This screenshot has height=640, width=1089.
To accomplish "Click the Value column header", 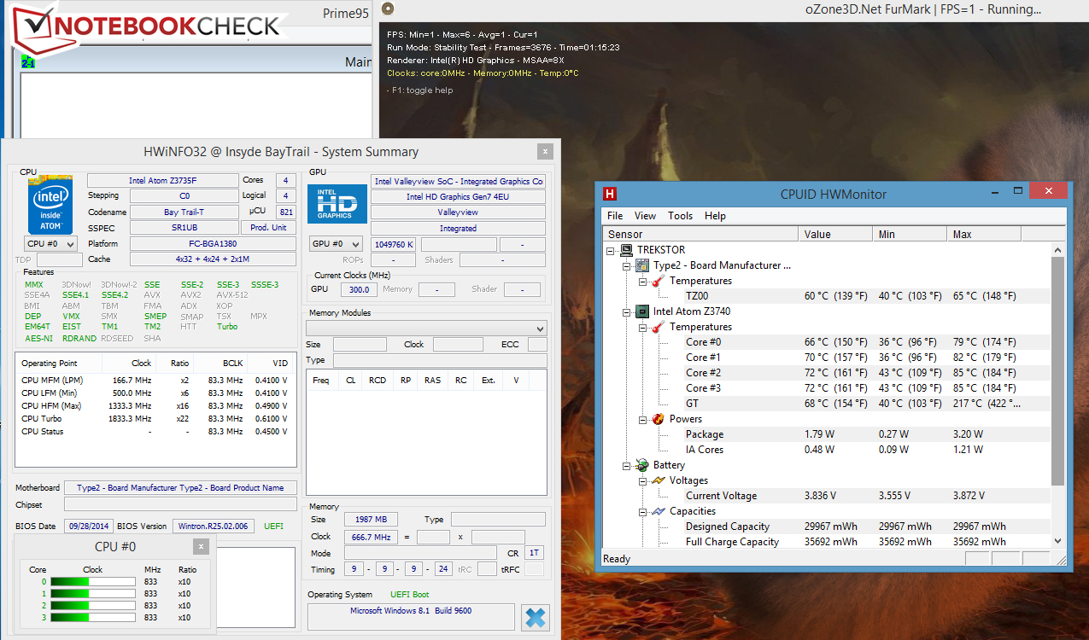I will pyautogui.click(x=836, y=234).
